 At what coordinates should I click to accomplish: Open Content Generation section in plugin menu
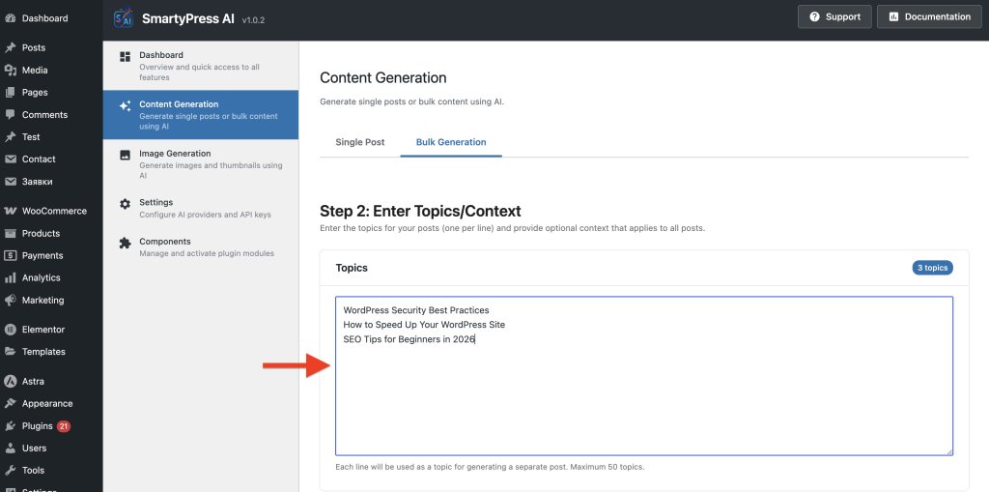coord(201,115)
